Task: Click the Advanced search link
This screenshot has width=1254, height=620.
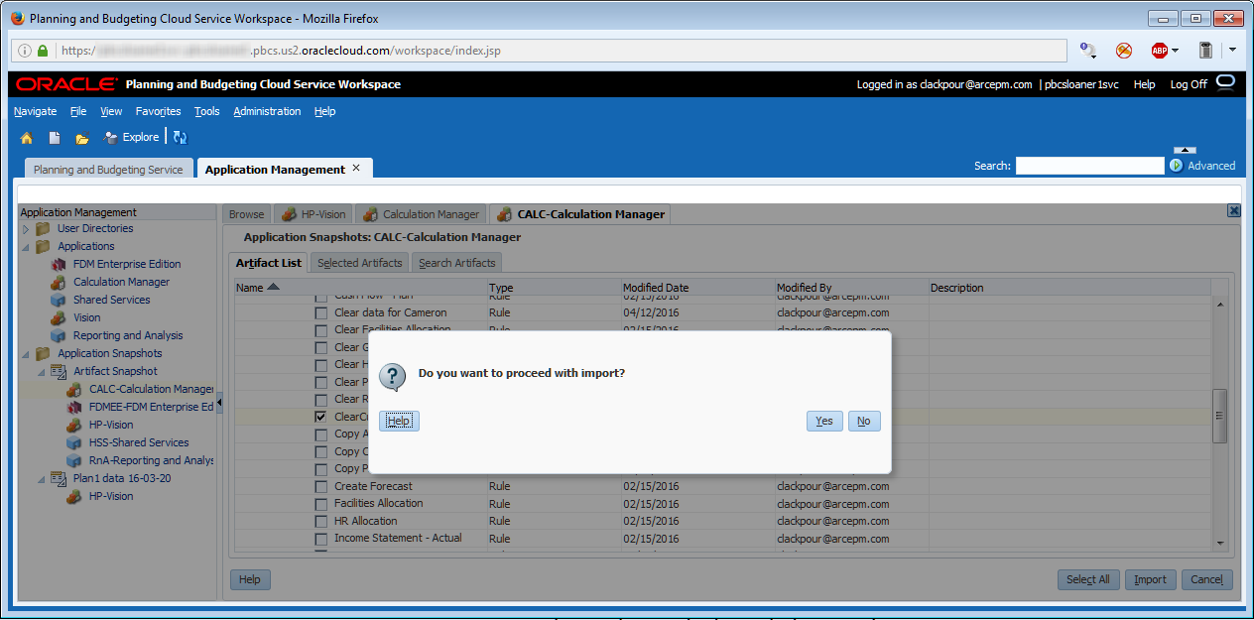Action: pos(1211,166)
